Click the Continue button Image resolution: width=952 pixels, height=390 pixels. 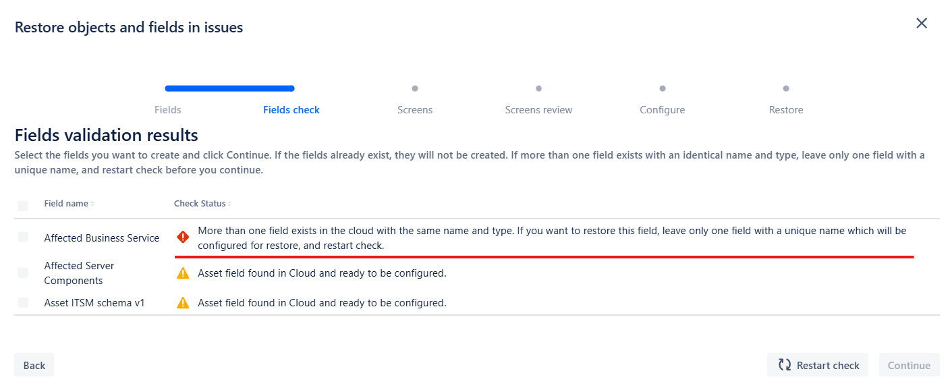909,365
